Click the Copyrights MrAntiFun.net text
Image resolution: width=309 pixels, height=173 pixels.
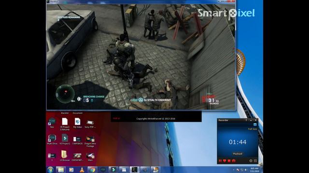(x=155, y=119)
